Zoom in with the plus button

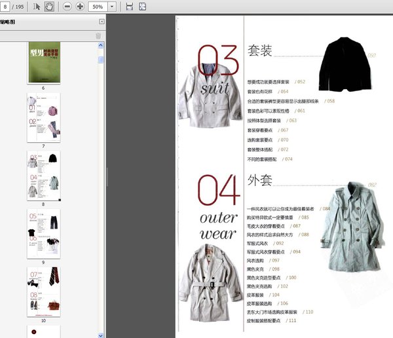(x=80, y=7)
